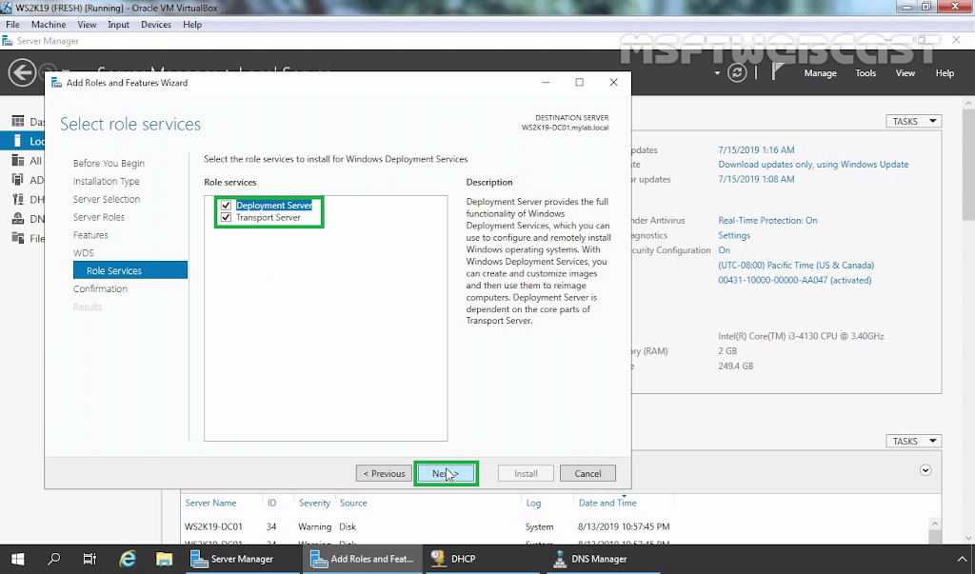Click the 7/15/2019 1:16 AM updates link
975x574 pixels.
coord(756,149)
